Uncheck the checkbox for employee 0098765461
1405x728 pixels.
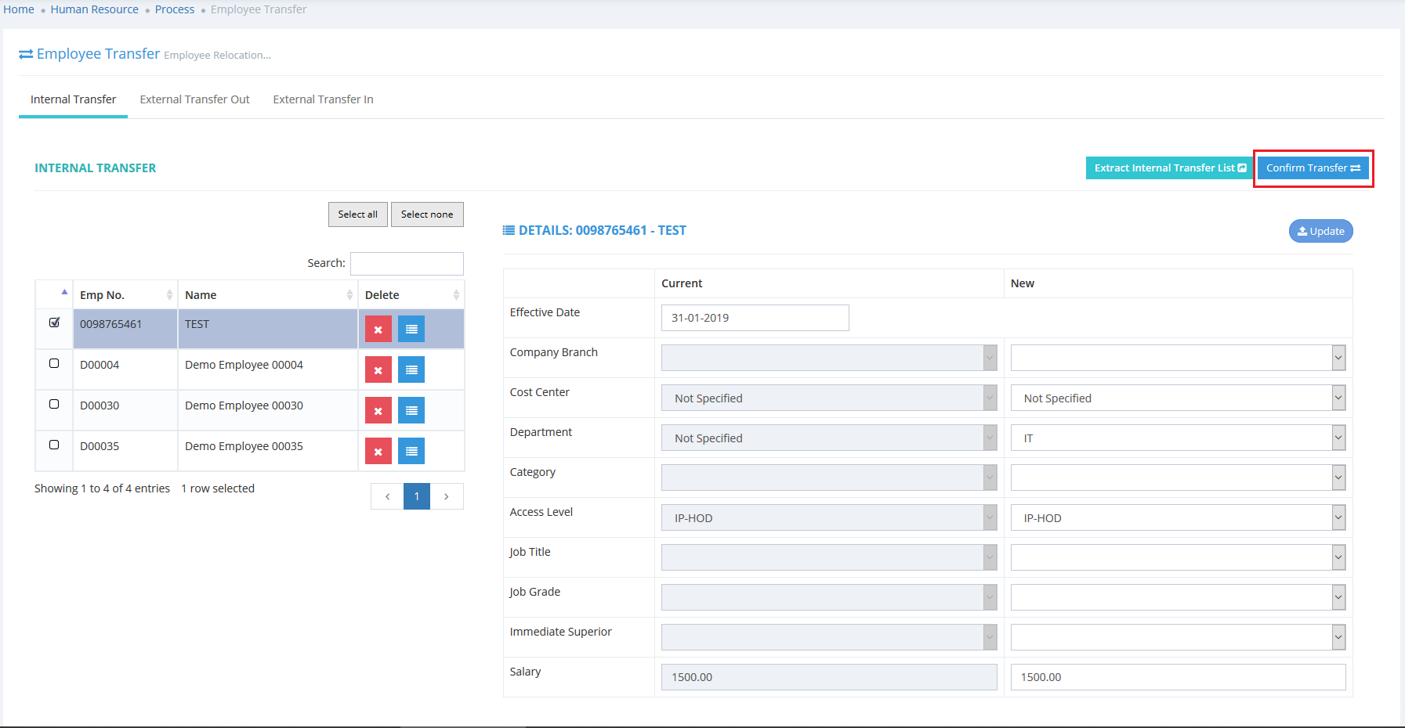(54, 323)
